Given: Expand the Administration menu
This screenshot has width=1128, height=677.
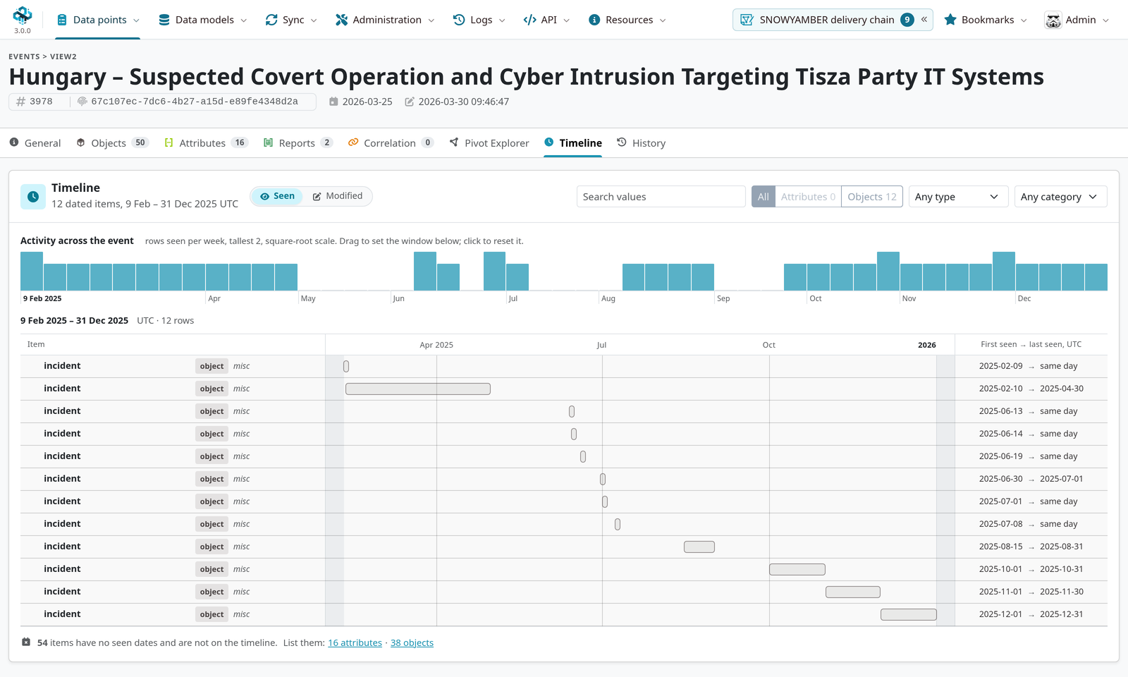Looking at the screenshot, I should click(x=385, y=20).
